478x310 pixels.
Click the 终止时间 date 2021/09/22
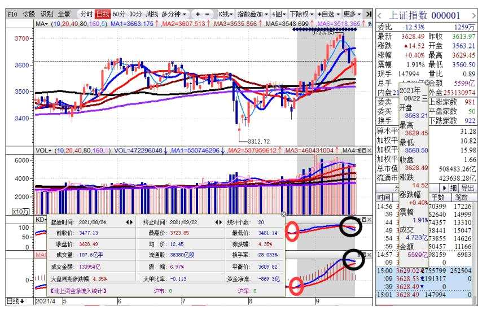[x=183, y=222]
